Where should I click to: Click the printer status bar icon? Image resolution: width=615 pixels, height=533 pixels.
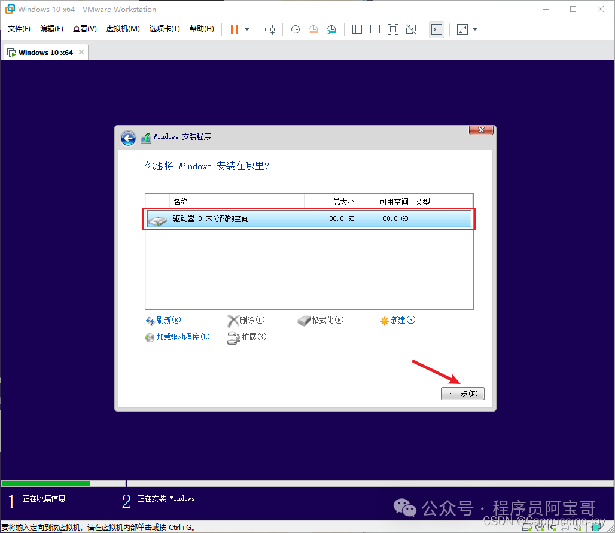pyautogui.click(x=565, y=528)
